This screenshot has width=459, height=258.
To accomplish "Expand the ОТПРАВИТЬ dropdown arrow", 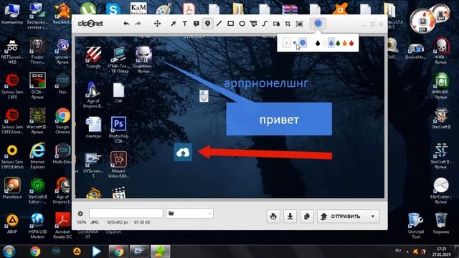I will (x=373, y=216).
